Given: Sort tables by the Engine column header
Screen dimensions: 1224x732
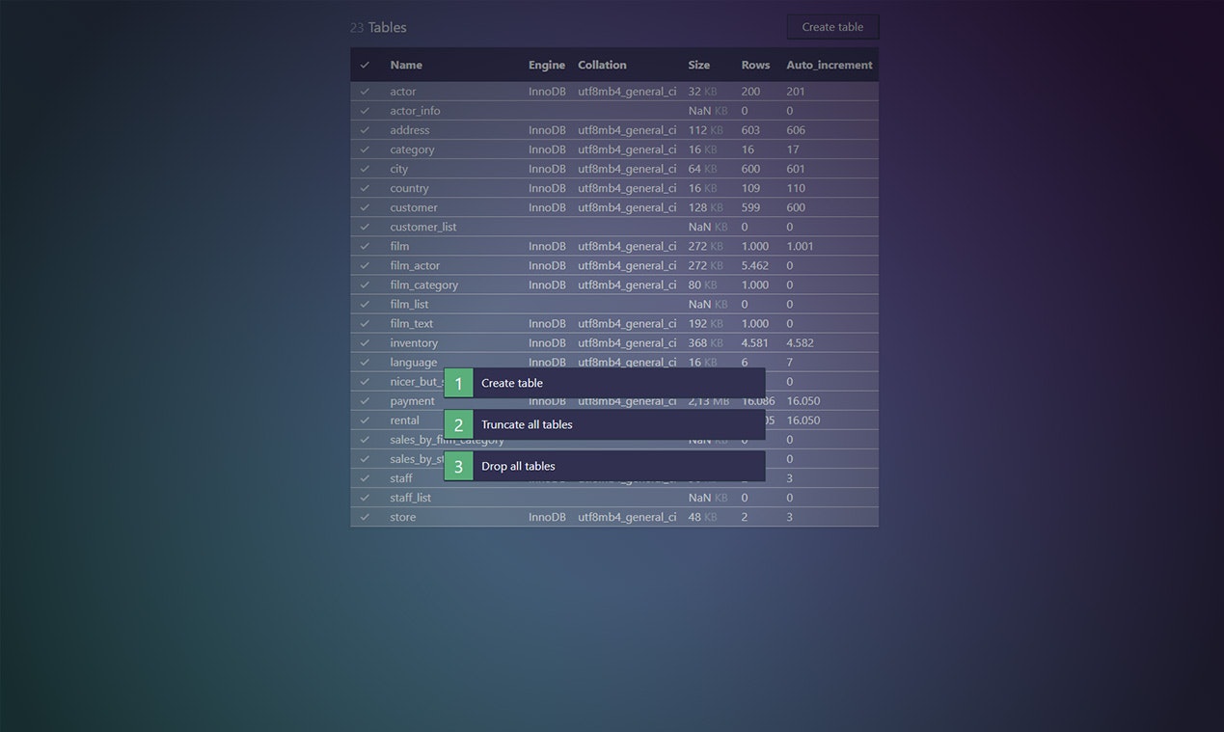Looking at the screenshot, I should point(547,65).
